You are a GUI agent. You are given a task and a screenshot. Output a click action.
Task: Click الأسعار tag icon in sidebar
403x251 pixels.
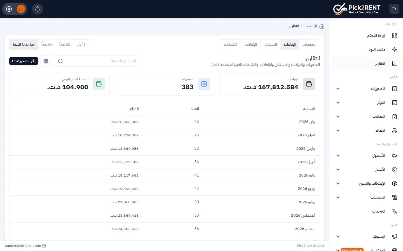click(395, 170)
